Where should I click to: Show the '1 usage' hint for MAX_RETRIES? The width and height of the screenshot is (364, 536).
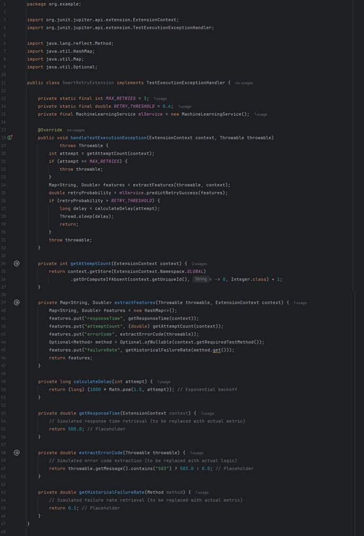point(160,98)
